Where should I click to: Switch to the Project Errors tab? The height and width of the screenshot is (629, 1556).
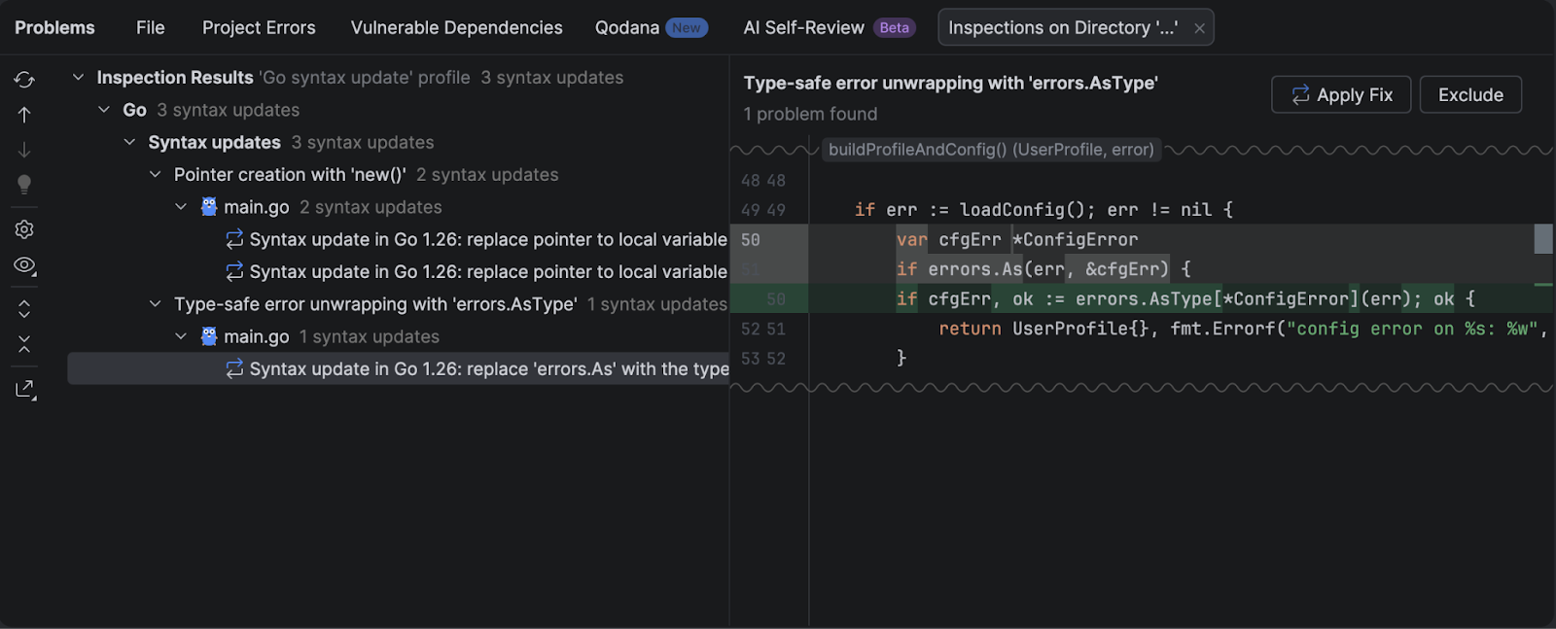tap(259, 28)
